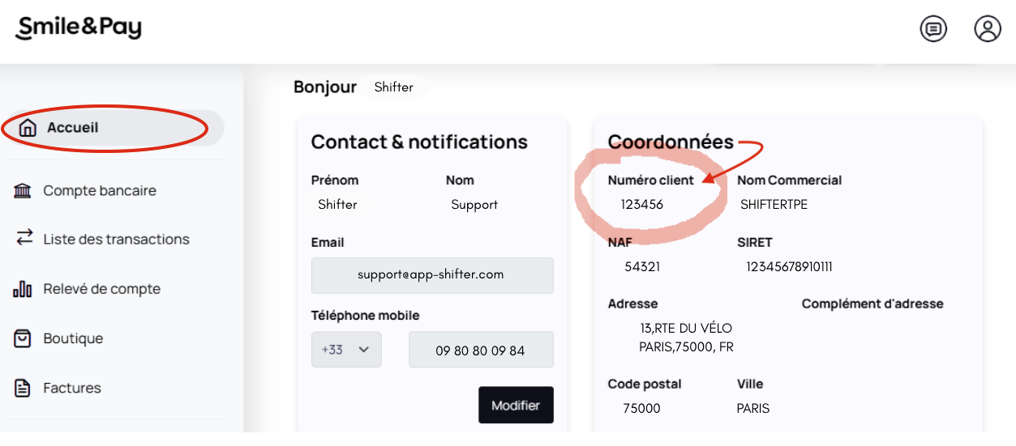
Task: Click the Smile&Pay logo
Action: point(79,28)
